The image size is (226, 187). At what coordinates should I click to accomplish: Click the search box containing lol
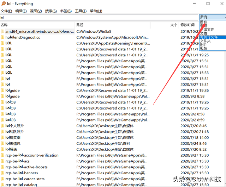point(99,18)
